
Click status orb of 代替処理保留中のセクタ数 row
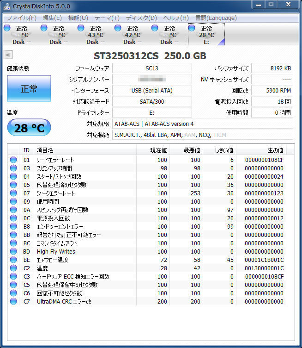[x=13, y=285]
